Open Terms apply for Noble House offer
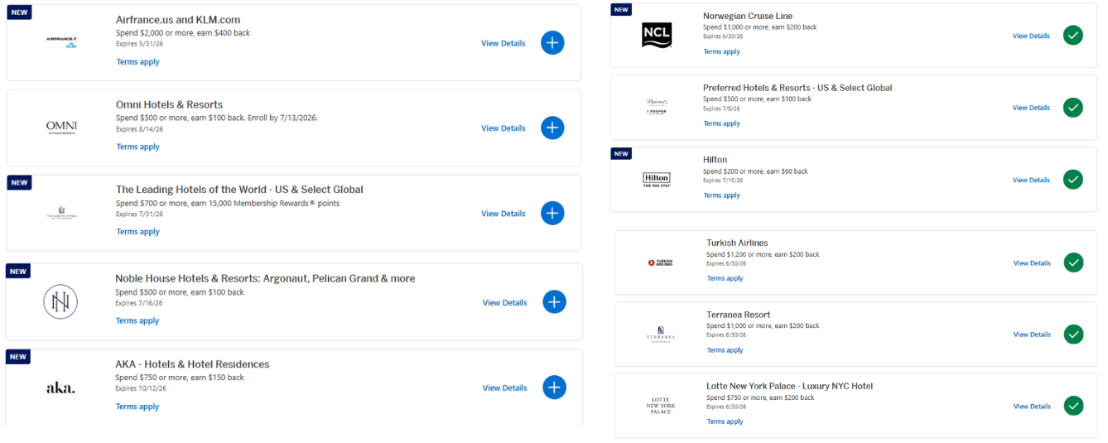This screenshot has width=1108, height=443. coord(137,320)
